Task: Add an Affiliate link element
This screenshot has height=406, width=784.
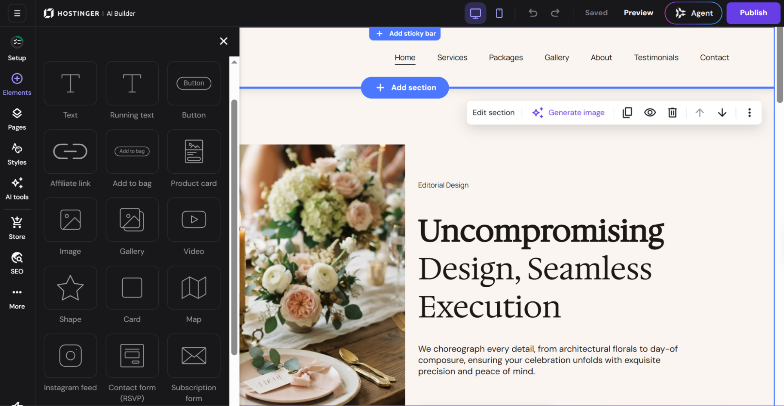Action: [70, 151]
